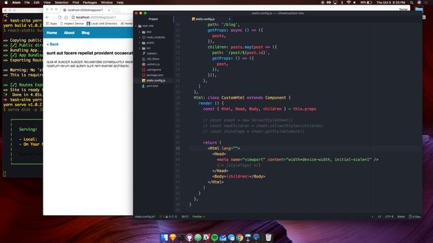Viewport: 433px width, 243px height.
Task: Select the localhost browser tab
Action: 85,10
